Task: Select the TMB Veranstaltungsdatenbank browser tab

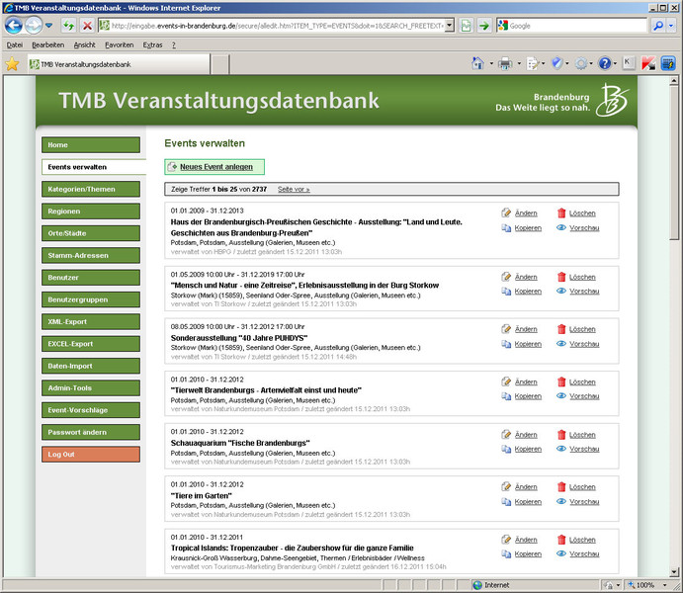Action: pos(119,64)
